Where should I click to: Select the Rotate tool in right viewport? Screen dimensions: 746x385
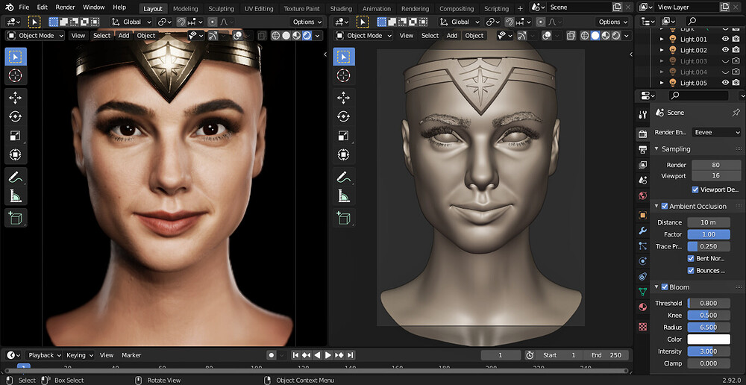coord(343,116)
